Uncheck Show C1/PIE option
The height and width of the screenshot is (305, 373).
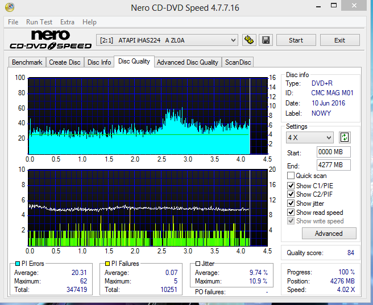coord(291,186)
